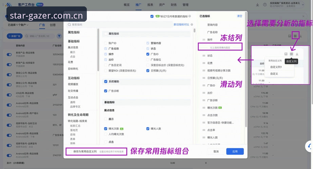Grab the drag handle of selected 广告ID column
Image resolution: width=313 pixels, height=169 pixels.
[204, 86]
